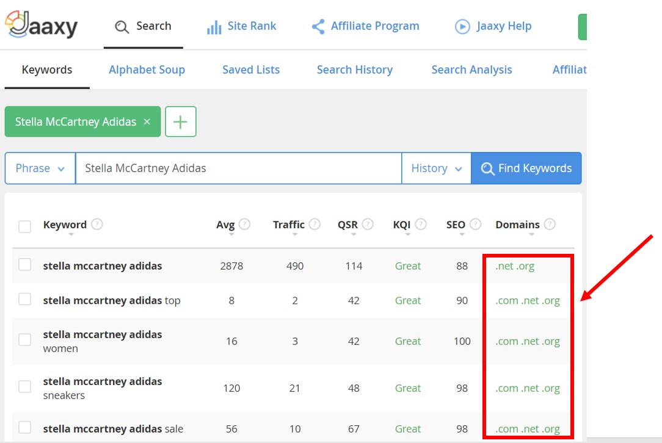Click the Find Keywords button
662x443 pixels.
coord(526,168)
